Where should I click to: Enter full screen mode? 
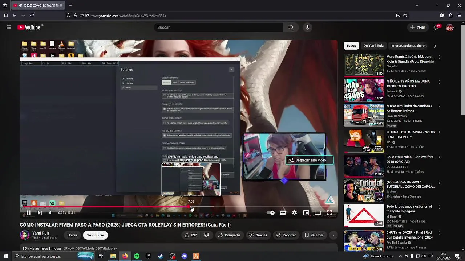(x=329, y=213)
